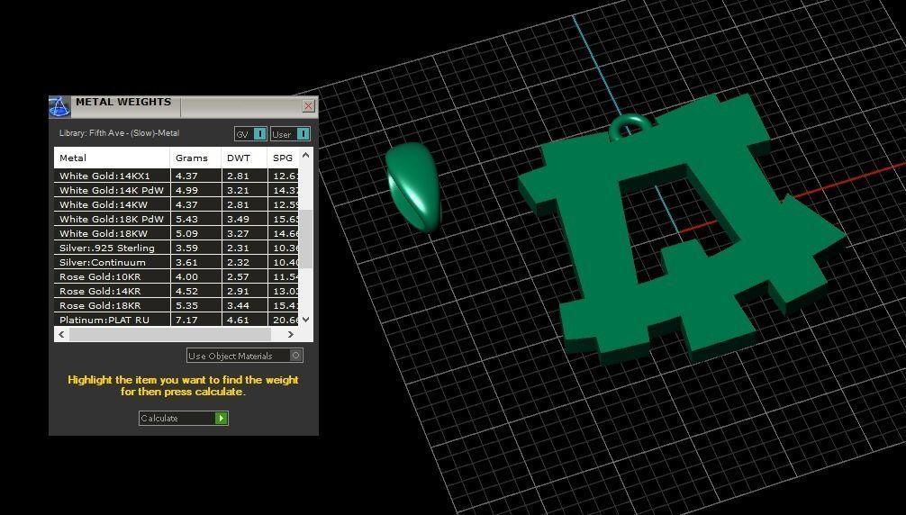906x515 pixels.
Task: Click the vertical scrollbar thumb
Action: [305, 239]
